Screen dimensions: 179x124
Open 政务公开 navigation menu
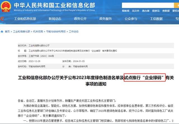pyautogui.click(x=80, y=19)
